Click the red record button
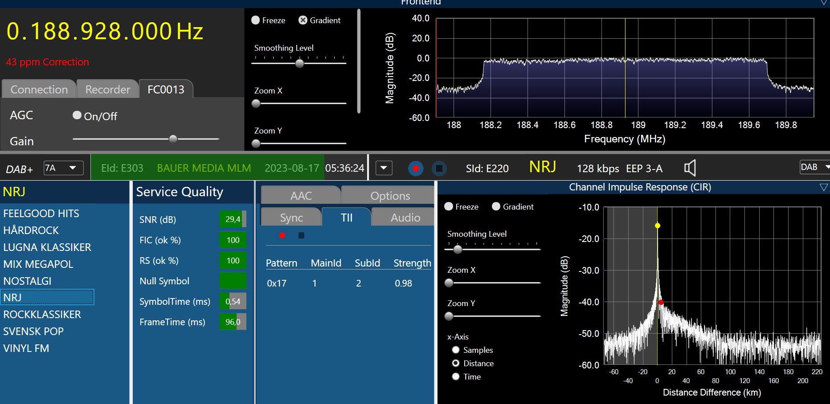 416,169
